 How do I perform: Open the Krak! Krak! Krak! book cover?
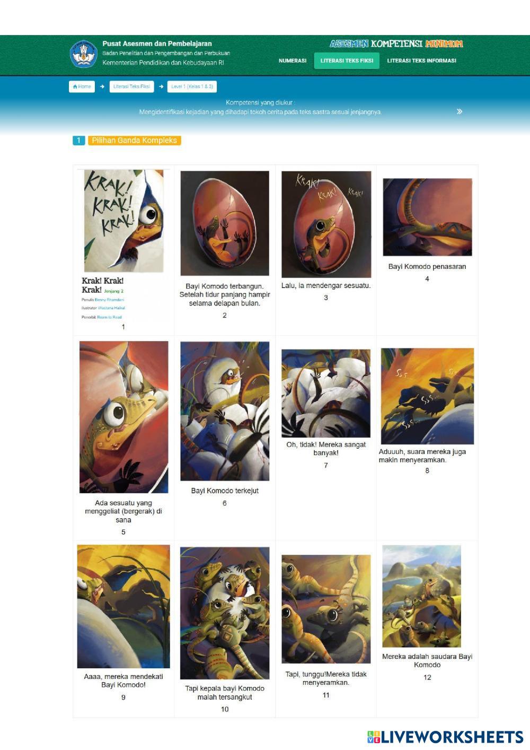coord(124,221)
